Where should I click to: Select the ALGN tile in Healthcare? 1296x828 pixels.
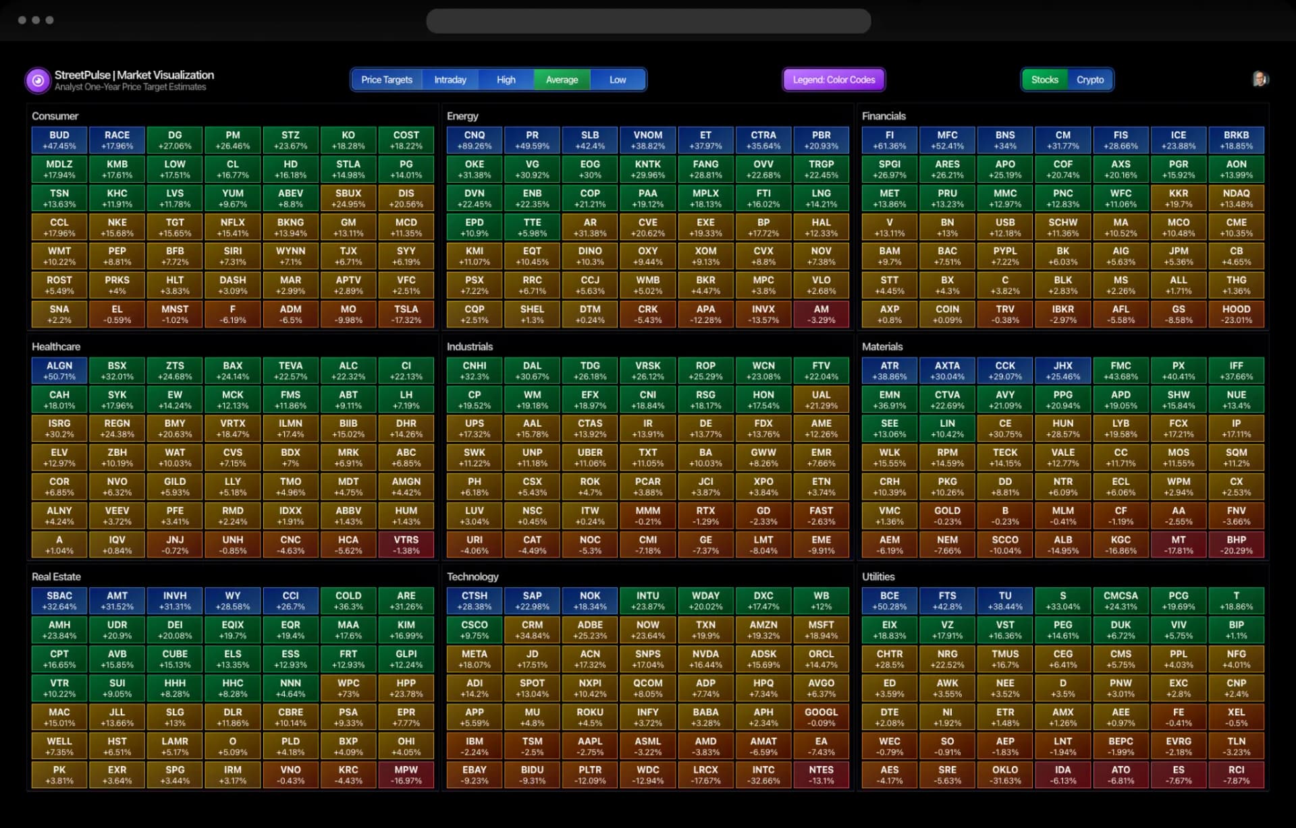59,371
